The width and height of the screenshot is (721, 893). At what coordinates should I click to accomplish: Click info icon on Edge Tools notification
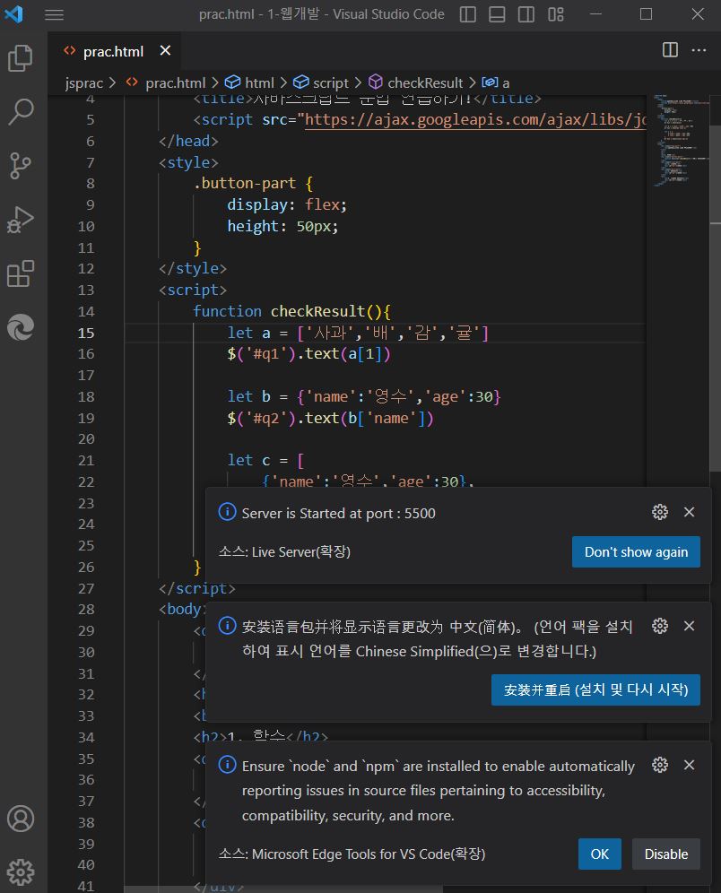click(x=227, y=764)
